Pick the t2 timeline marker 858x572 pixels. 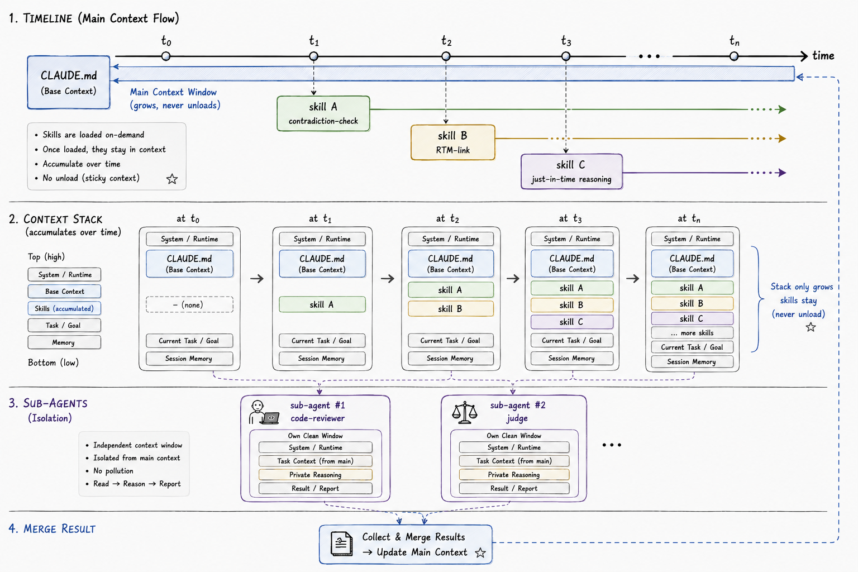[x=446, y=56]
